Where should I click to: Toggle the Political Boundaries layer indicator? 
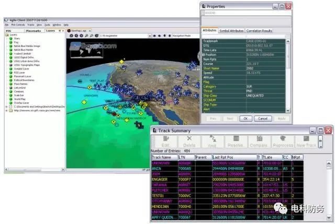(10, 79)
